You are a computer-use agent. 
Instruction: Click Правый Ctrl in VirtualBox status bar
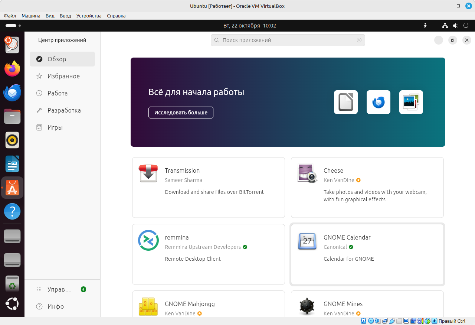coord(452,321)
